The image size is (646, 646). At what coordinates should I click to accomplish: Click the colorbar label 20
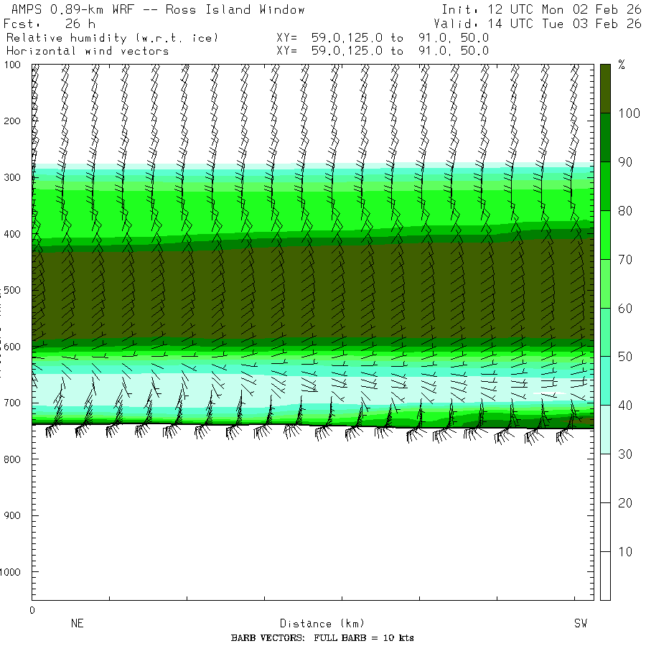pos(625,503)
